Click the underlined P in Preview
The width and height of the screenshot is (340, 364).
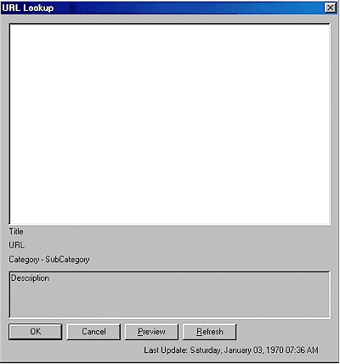click(140, 332)
